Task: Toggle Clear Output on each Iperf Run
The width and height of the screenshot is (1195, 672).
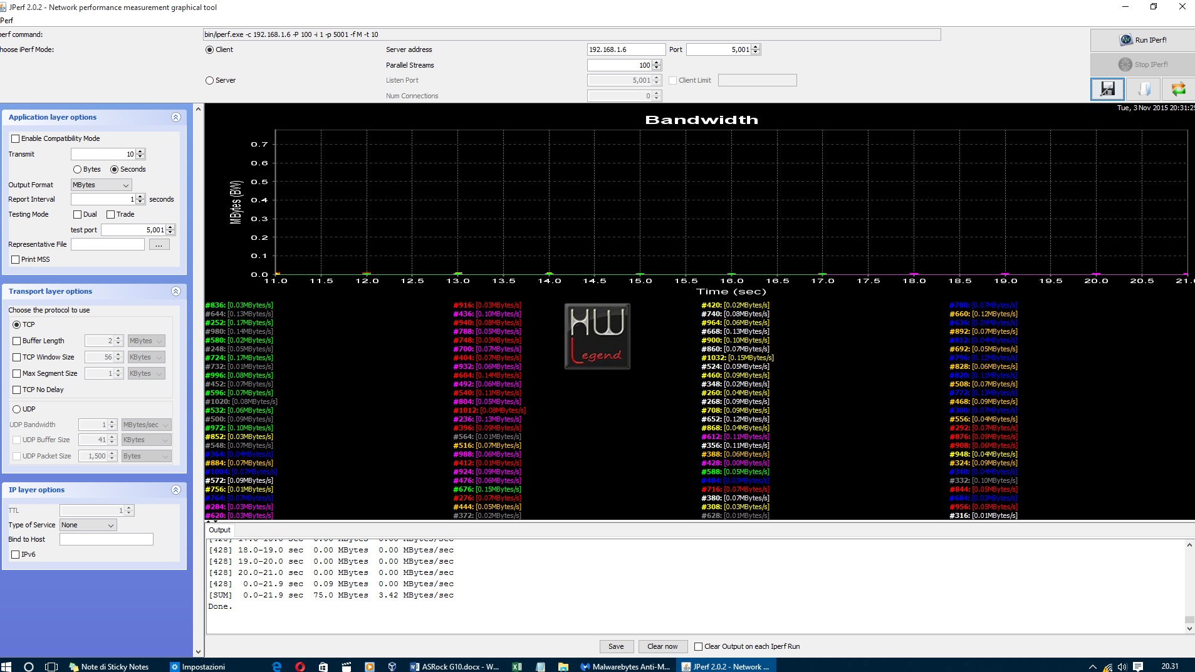Action: click(x=698, y=646)
